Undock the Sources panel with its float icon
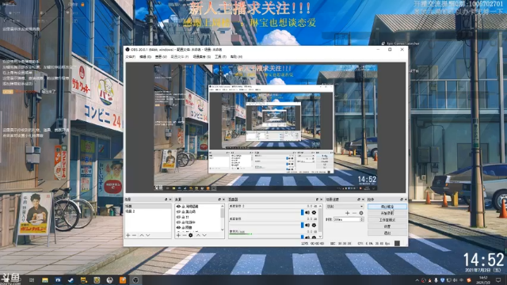Viewport: 507px width, 285px height. [x=219, y=199]
